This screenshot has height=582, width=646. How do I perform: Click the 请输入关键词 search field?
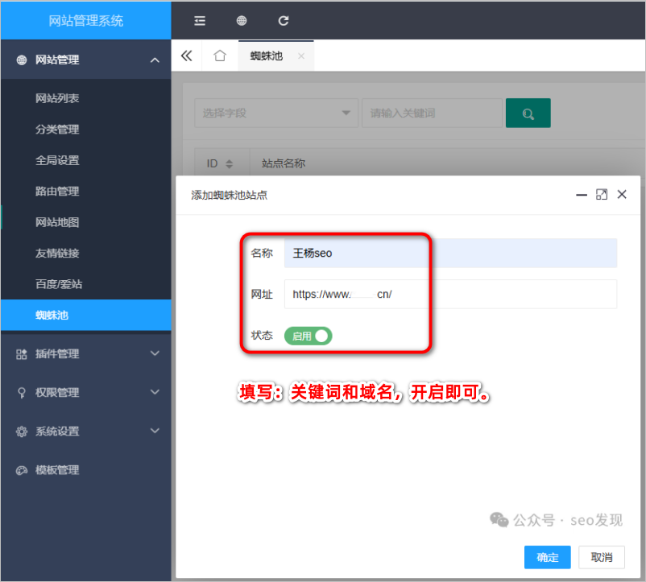click(x=432, y=114)
